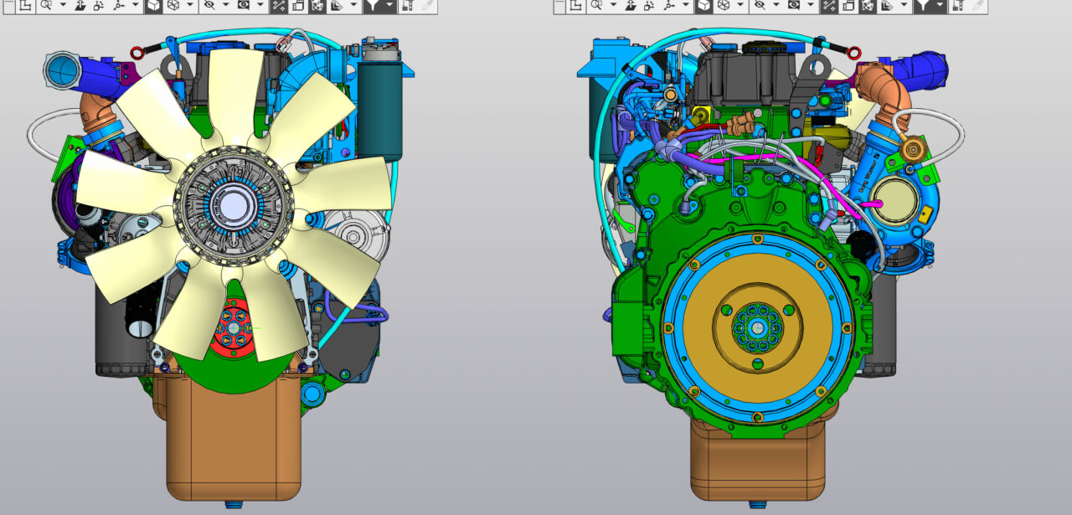Open the zoom dropdown arrow in the left toolbar

[63, 5]
